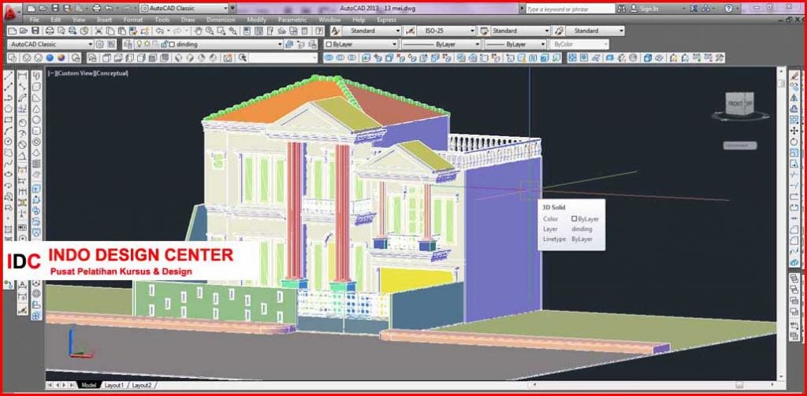Open Layer Properties Manager icon

[x=127, y=45]
